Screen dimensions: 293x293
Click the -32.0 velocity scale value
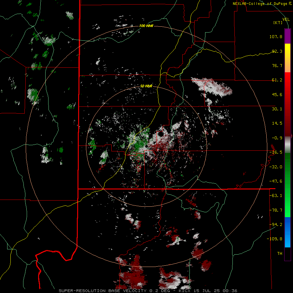pos(276,167)
